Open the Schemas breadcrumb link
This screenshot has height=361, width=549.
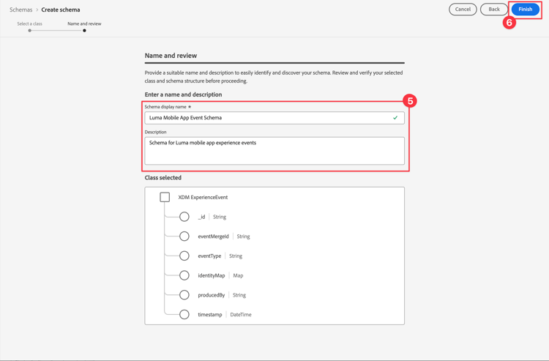click(x=20, y=10)
